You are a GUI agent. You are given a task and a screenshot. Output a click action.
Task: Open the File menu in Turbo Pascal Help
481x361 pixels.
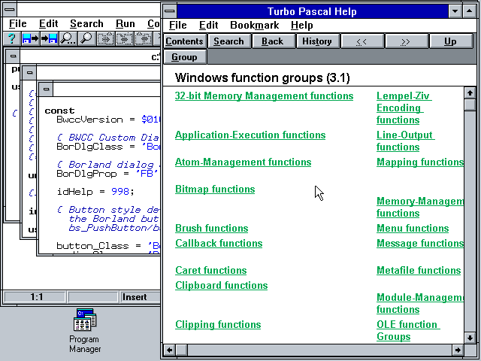coord(178,25)
